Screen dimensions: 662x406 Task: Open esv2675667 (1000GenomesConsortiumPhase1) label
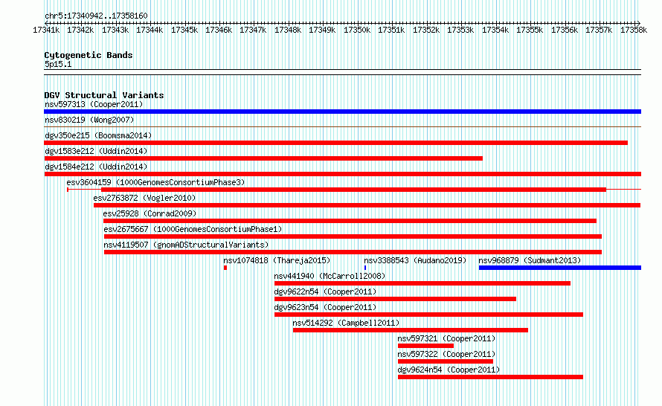coord(193,229)
